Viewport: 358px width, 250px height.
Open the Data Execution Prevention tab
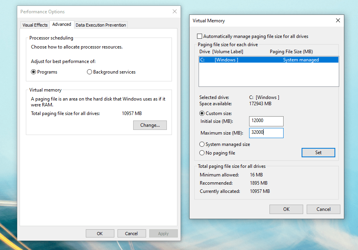click(x=101, y=25)
